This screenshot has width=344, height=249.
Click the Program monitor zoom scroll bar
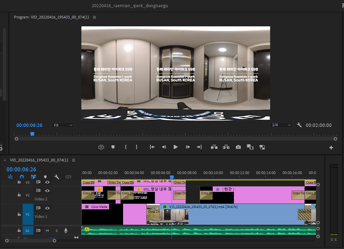[x=176, y=139]
